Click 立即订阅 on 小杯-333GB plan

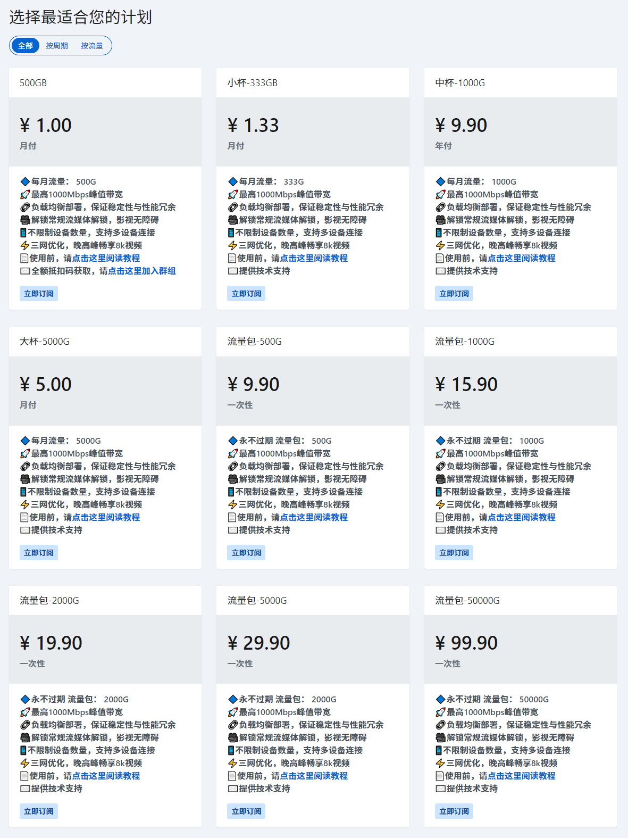point(247,294)
